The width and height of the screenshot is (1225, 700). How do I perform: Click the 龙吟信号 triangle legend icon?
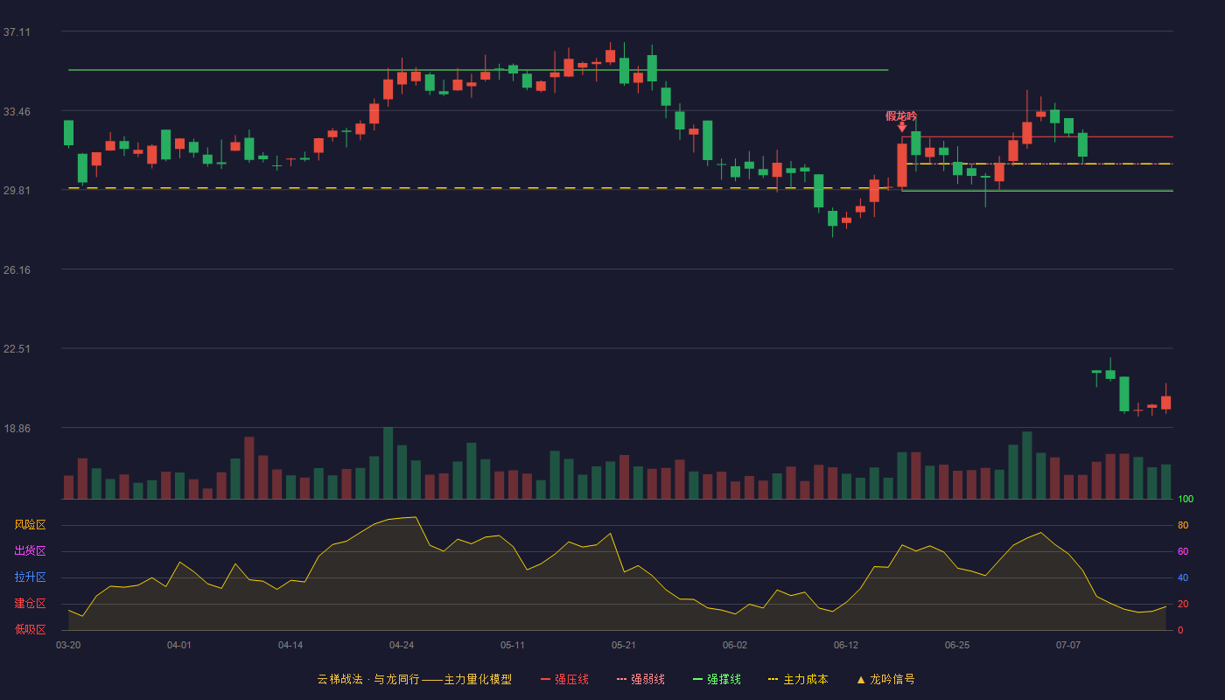(861, 679)
